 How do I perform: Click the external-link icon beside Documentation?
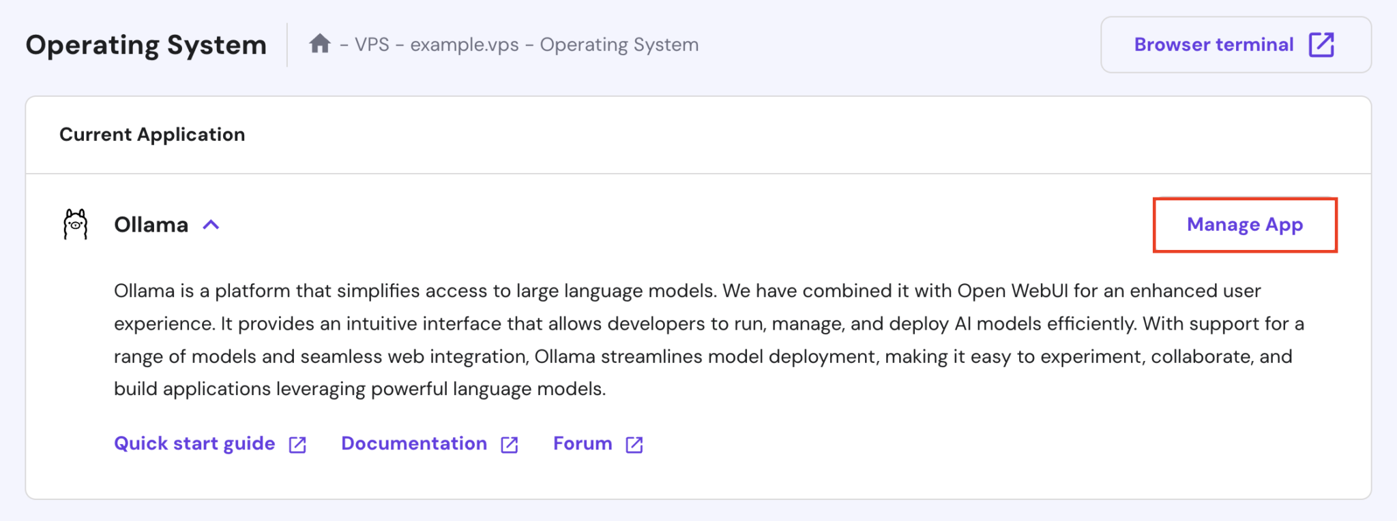[510, 445]
